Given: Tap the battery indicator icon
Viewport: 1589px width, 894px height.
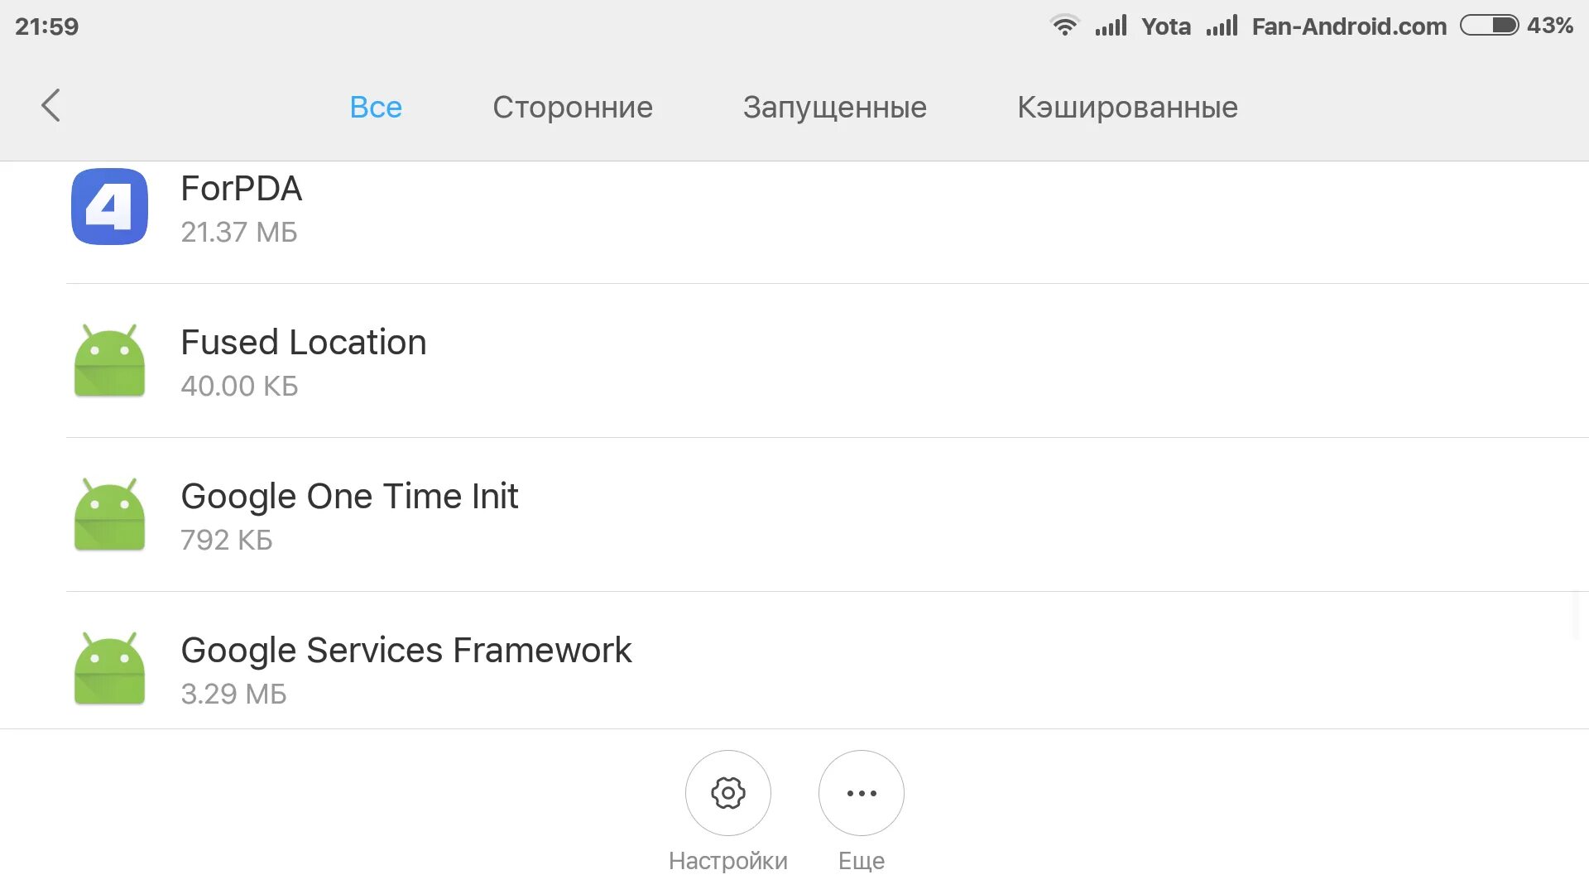Looking at the screenshot, I should pyautogui.click(x=1488, y=26).
